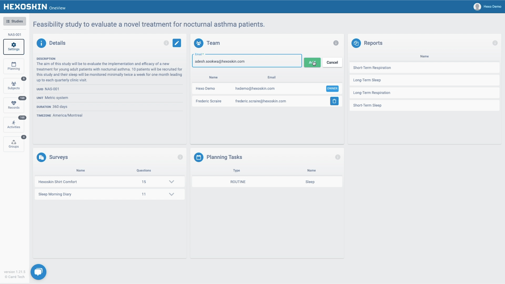Expand the Hexoskin Shirt Comfort survey
The height and width of the screenshot is (284, 505).
[x=172, y=182]
